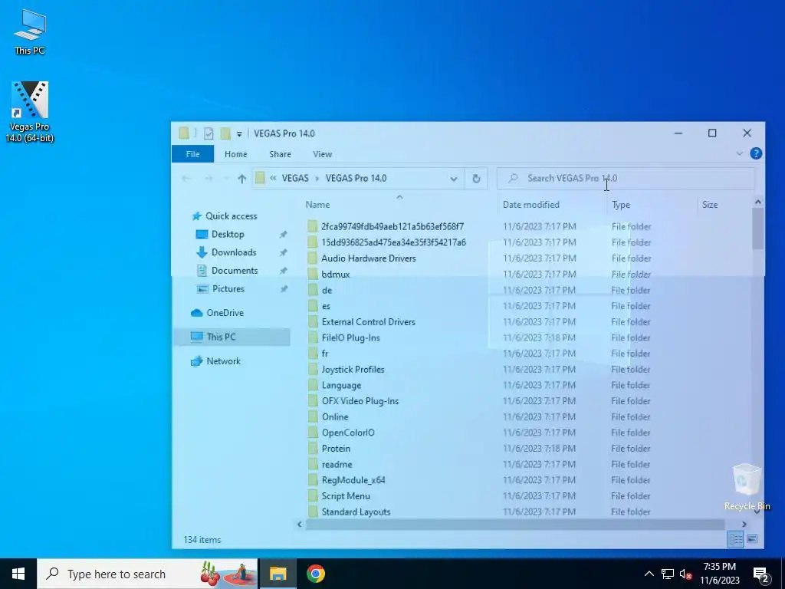Click the muted volume tray icon

[685, 574]
